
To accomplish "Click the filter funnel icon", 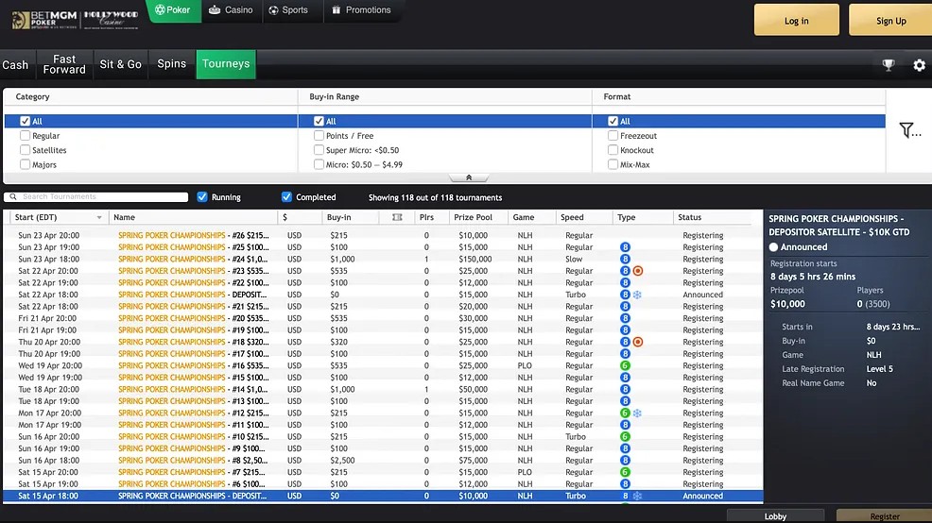I will coord(908,131).
